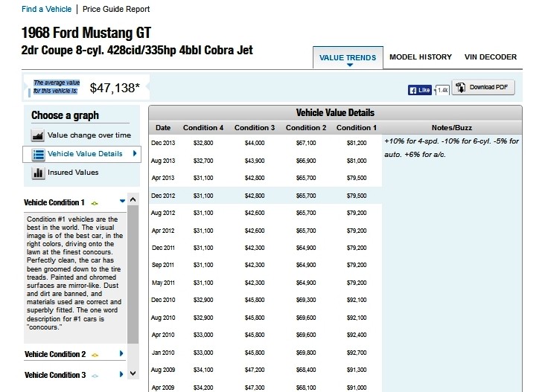Image resolution: width=548 pixels, height=392 pixels.
Task: Click the arrow next to Vehicle Value Details
Action: point(135,153)
